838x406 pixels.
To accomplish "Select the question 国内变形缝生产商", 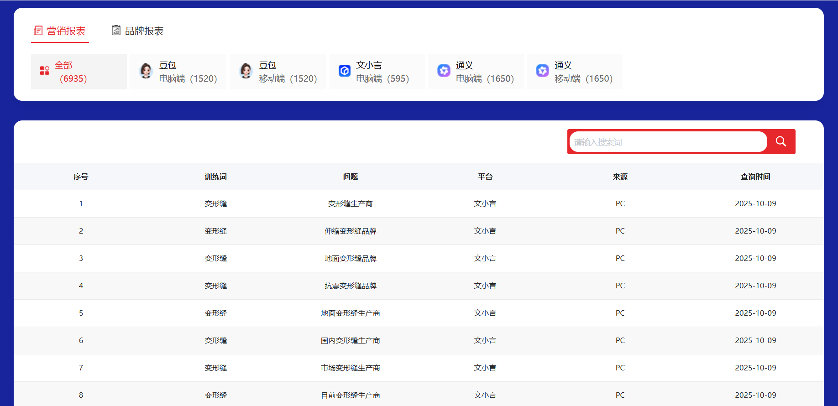I will pos(351,340).
